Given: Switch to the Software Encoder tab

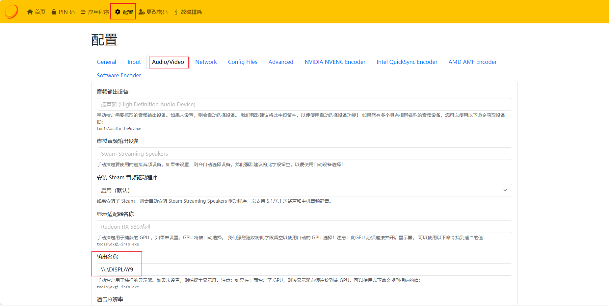Looking at the screenshot, I should pos(119,75).
